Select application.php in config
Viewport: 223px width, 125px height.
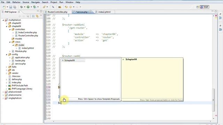(22, 57)
